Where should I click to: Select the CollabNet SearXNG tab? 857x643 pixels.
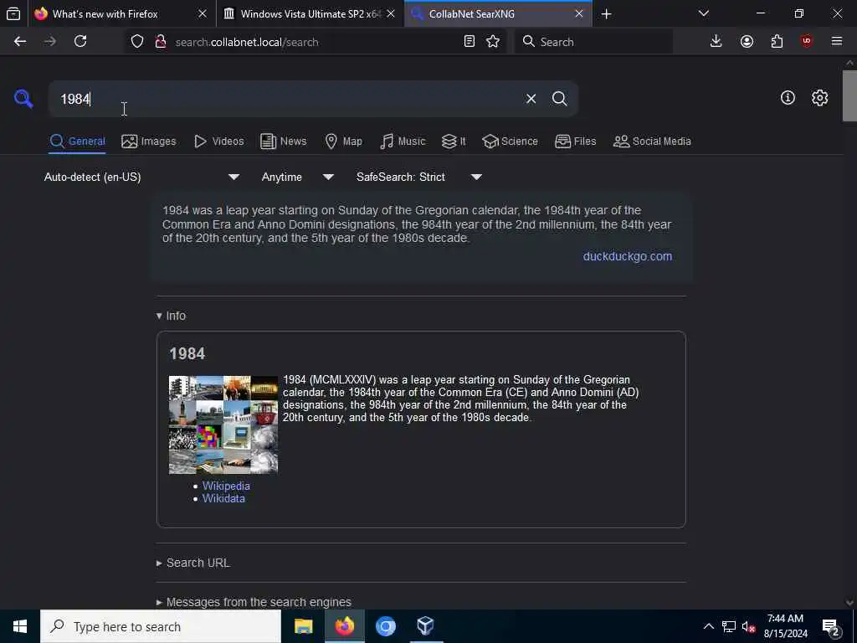498,13
